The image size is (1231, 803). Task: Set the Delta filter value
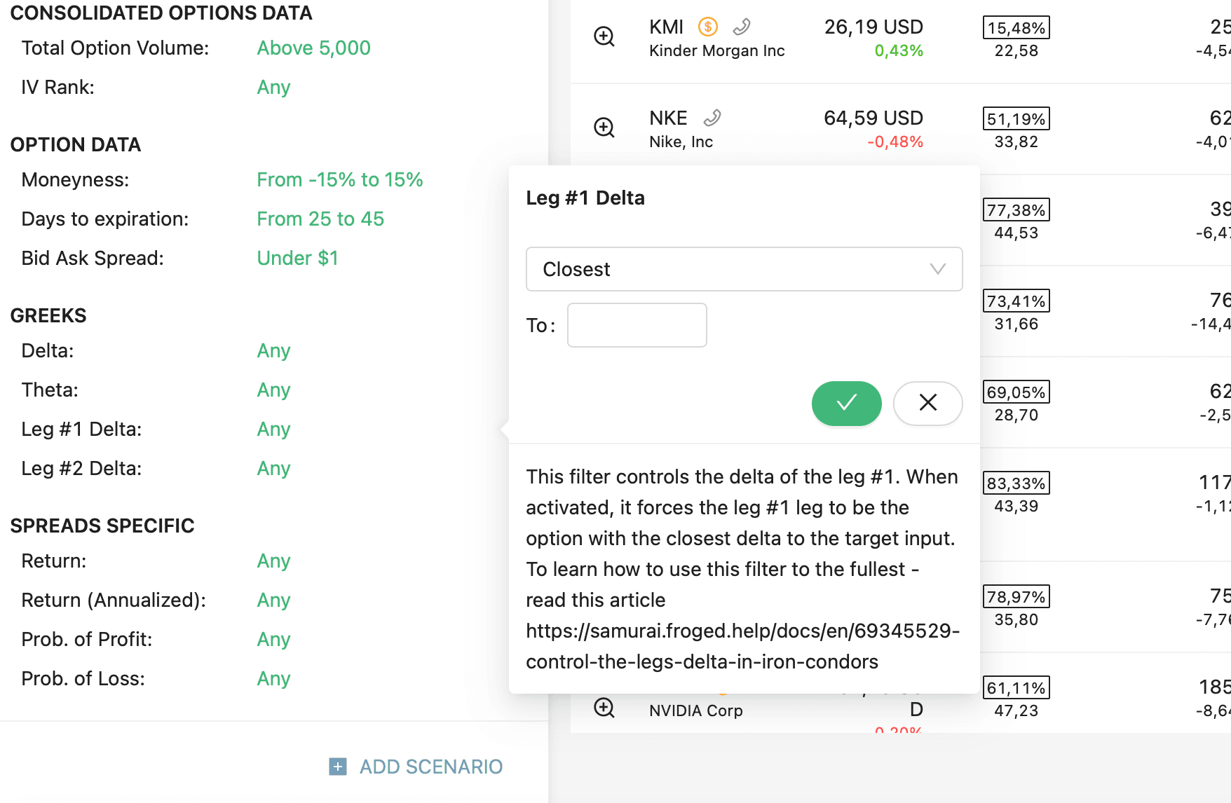coord(273,350)
